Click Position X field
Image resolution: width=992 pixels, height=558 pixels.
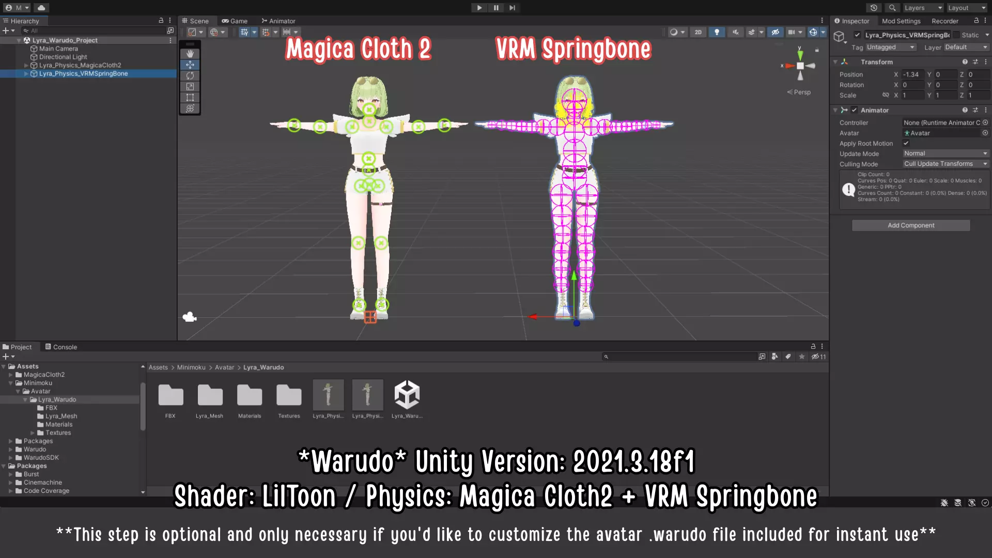912,74
